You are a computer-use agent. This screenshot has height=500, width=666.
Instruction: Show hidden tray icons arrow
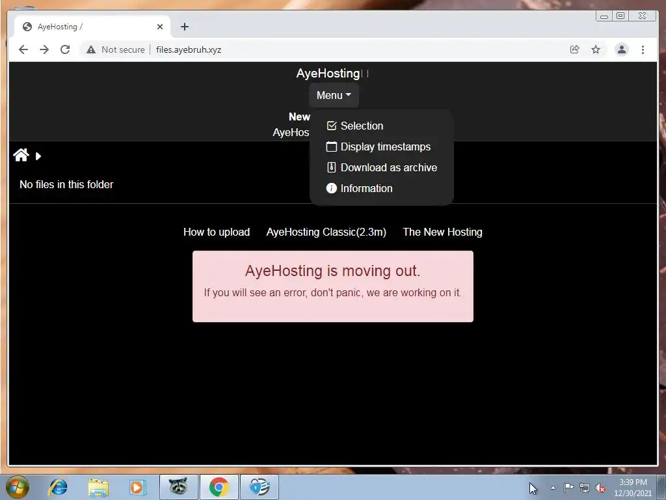coord(553,488)
